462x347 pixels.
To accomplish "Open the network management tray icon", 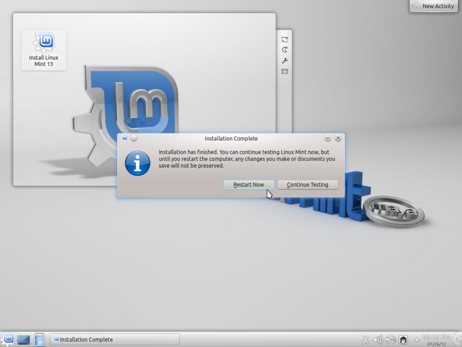I will 403,340.
